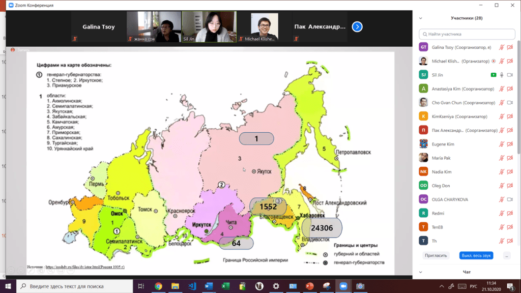
Task: Toggle Galina Tsoy's muted microphone icon
Action: [502, 47]
